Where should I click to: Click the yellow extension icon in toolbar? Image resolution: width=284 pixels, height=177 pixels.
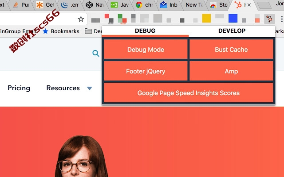pos(206,18)
